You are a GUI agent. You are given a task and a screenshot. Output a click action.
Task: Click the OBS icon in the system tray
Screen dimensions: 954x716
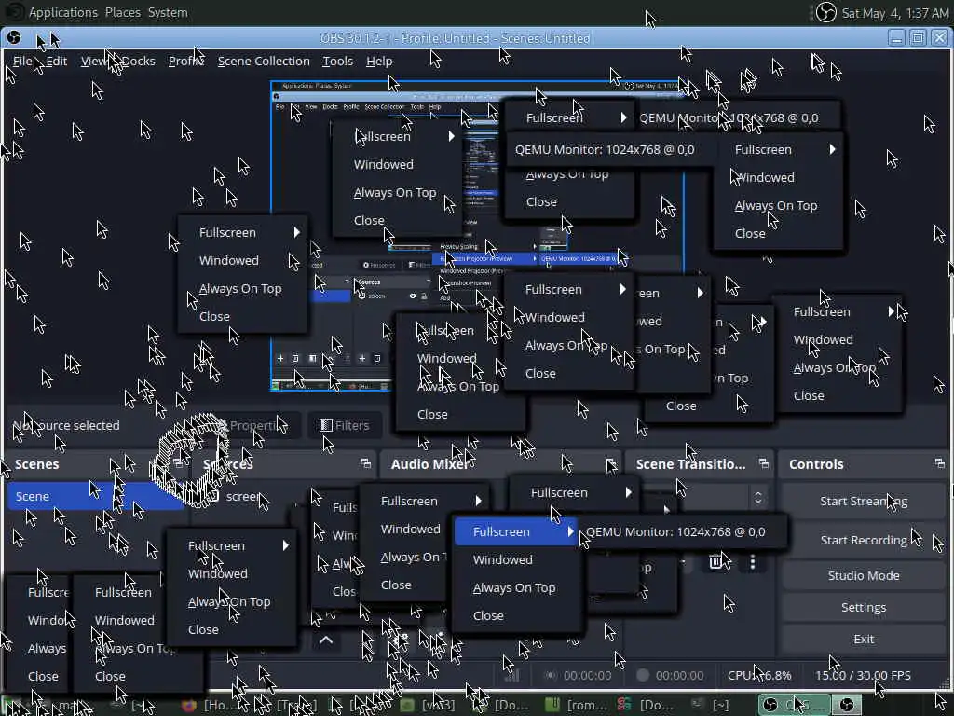click(x=825, y=12)
